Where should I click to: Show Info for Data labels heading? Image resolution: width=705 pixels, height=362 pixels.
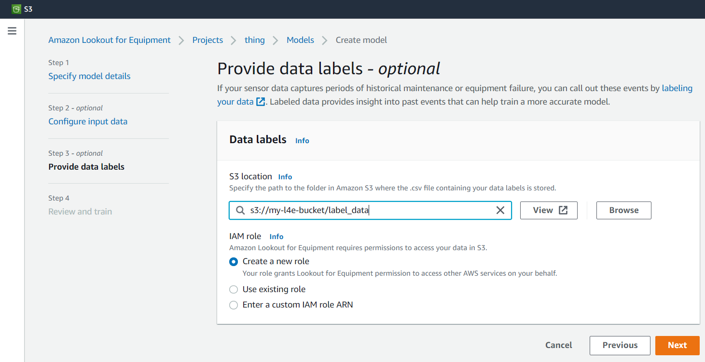pos(302,141)
